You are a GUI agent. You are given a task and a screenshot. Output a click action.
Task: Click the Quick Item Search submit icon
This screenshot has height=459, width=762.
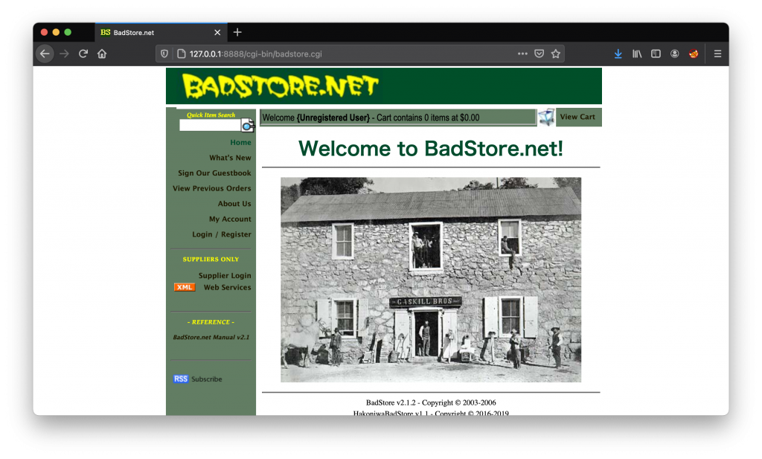coord(247,126)
